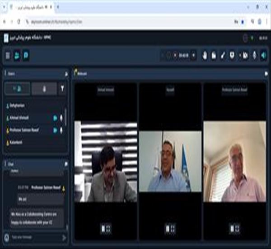
Task: Click the filter funnel icon in Users panel
Action: [62, 89]
